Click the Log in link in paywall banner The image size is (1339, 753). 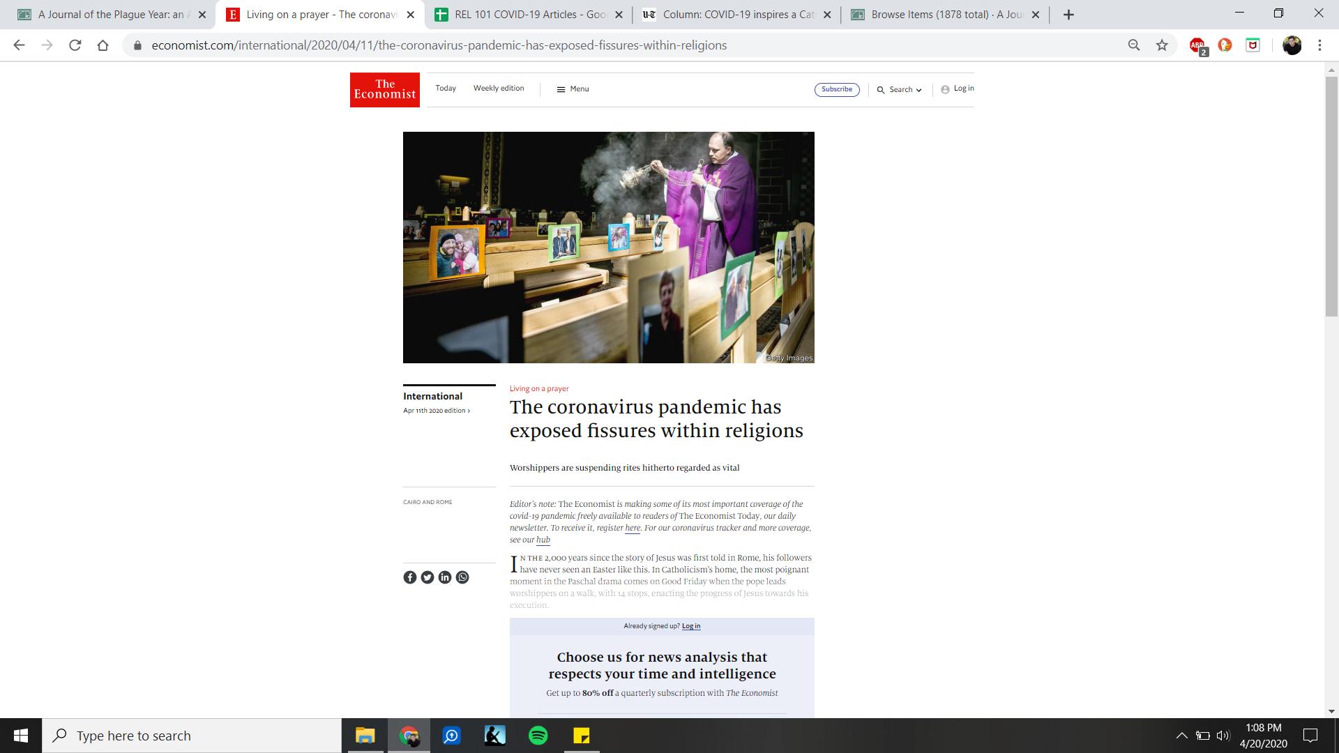[690, 626]
